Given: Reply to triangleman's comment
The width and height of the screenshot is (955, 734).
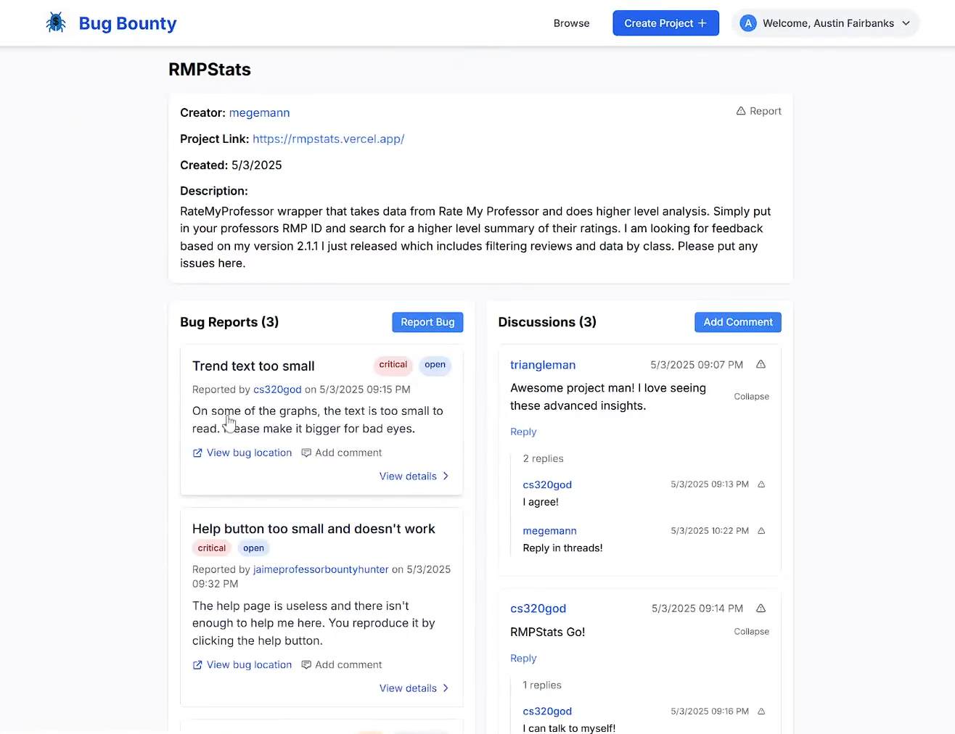Looking at the screenshot, I should [x=523, y=432].
